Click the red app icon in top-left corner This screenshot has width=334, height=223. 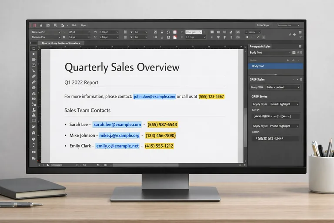[34, 25]
